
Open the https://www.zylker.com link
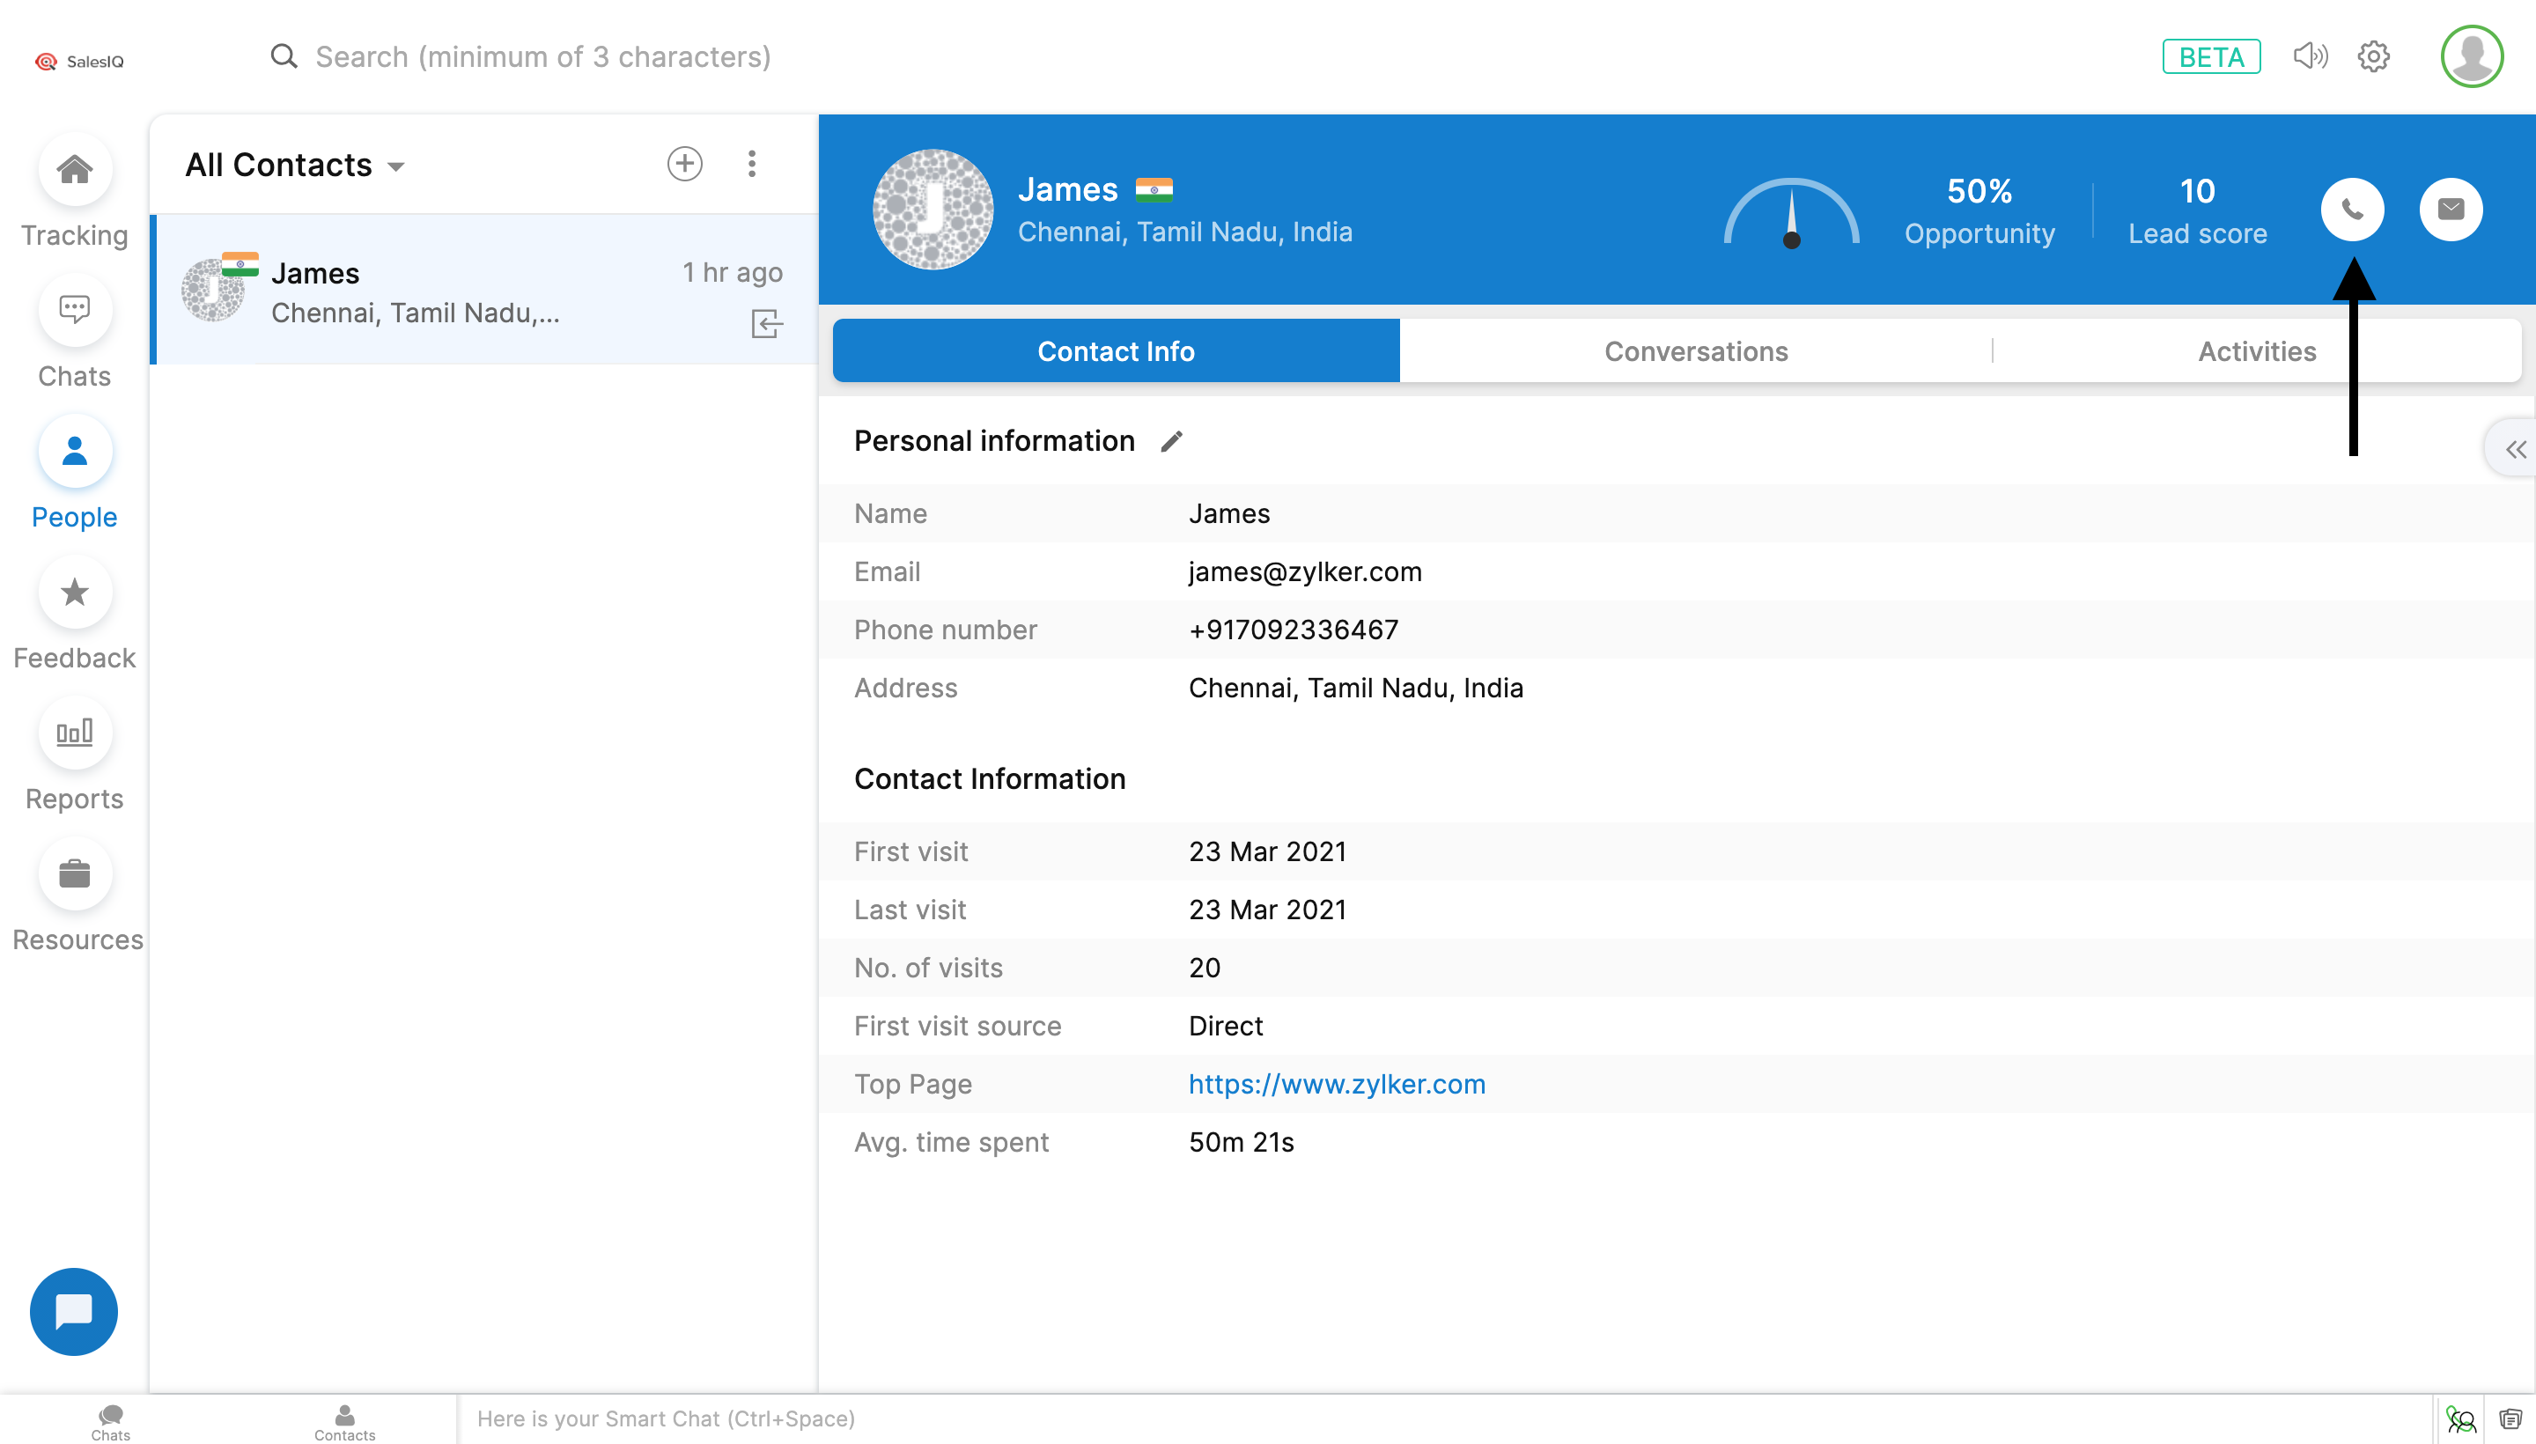tap(1336, 1084)
